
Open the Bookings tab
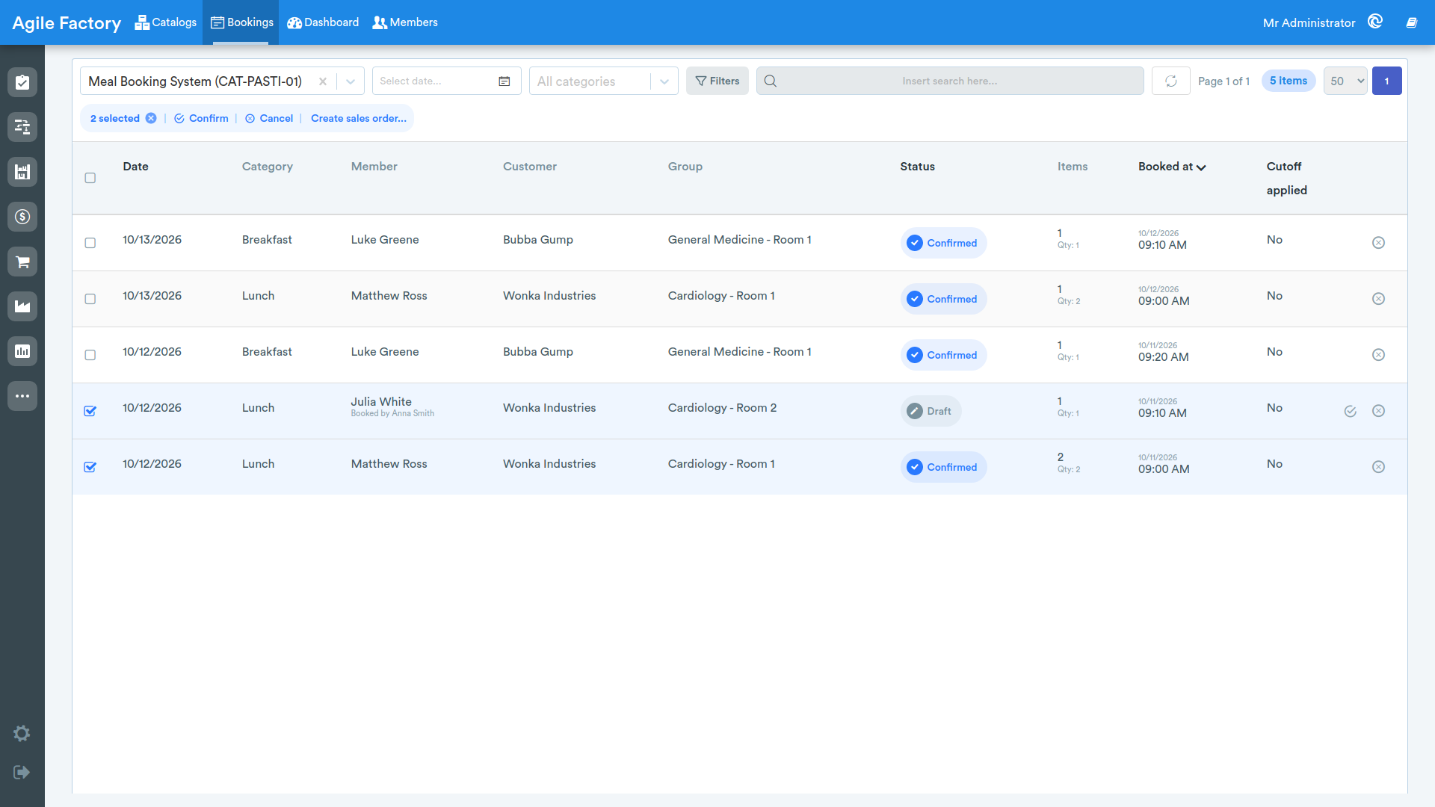(242, 22)
